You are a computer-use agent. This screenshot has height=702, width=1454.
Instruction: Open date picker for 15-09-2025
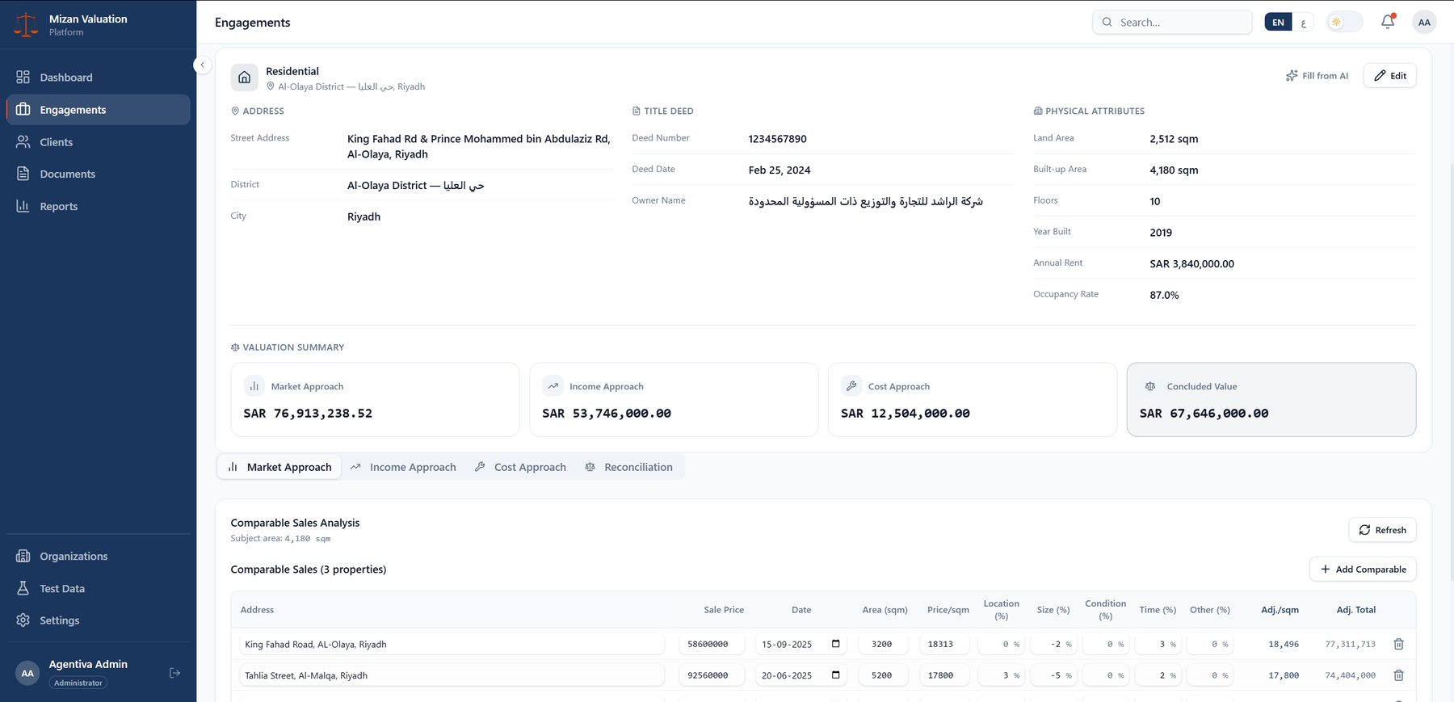[835, 644]
